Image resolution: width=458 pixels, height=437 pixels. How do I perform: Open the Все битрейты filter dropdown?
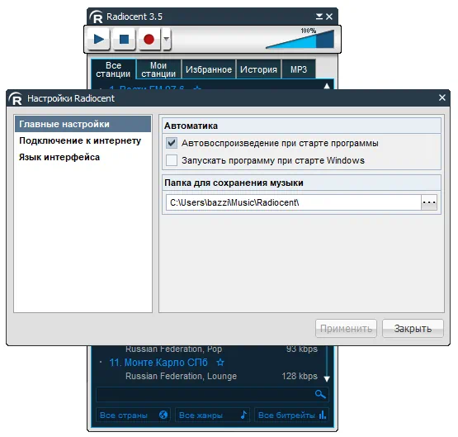(292, 415)
